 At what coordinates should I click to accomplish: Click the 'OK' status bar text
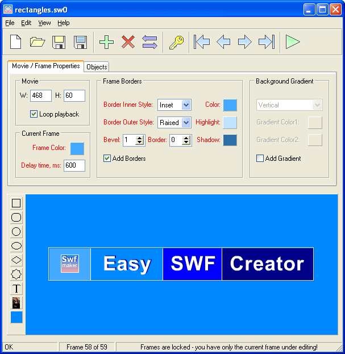point(9,347)
